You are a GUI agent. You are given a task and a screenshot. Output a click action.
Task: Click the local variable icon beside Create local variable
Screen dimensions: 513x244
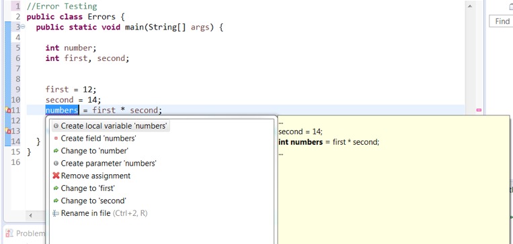(x=56, y=126)
